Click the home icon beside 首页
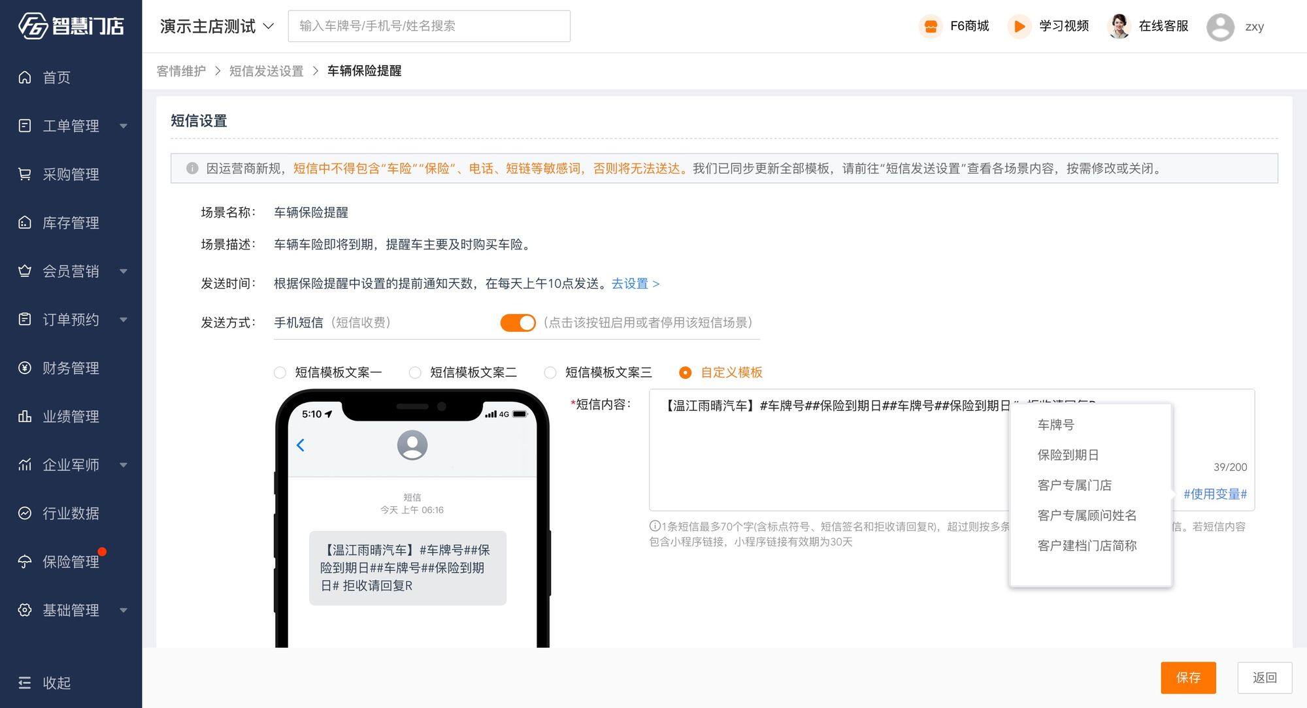The width and height of the screenshot is (1307, 708). click(25, 77)
